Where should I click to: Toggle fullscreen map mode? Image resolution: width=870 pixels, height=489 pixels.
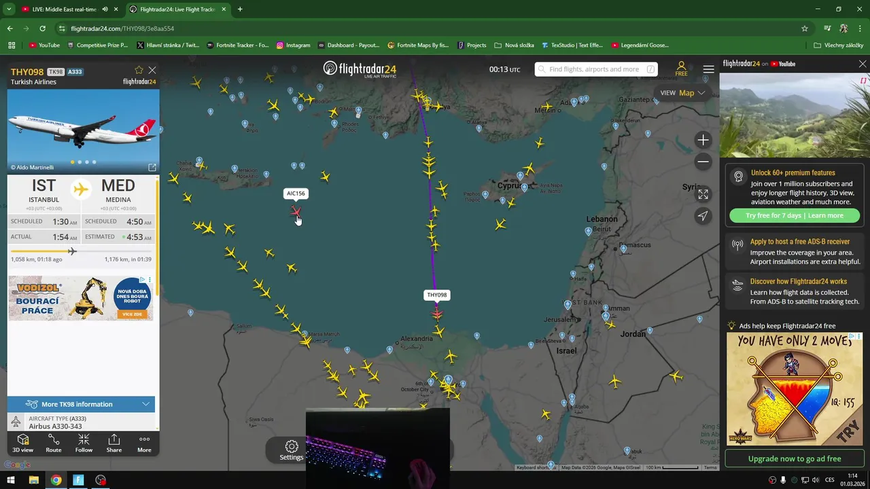(x=703, y=194)
